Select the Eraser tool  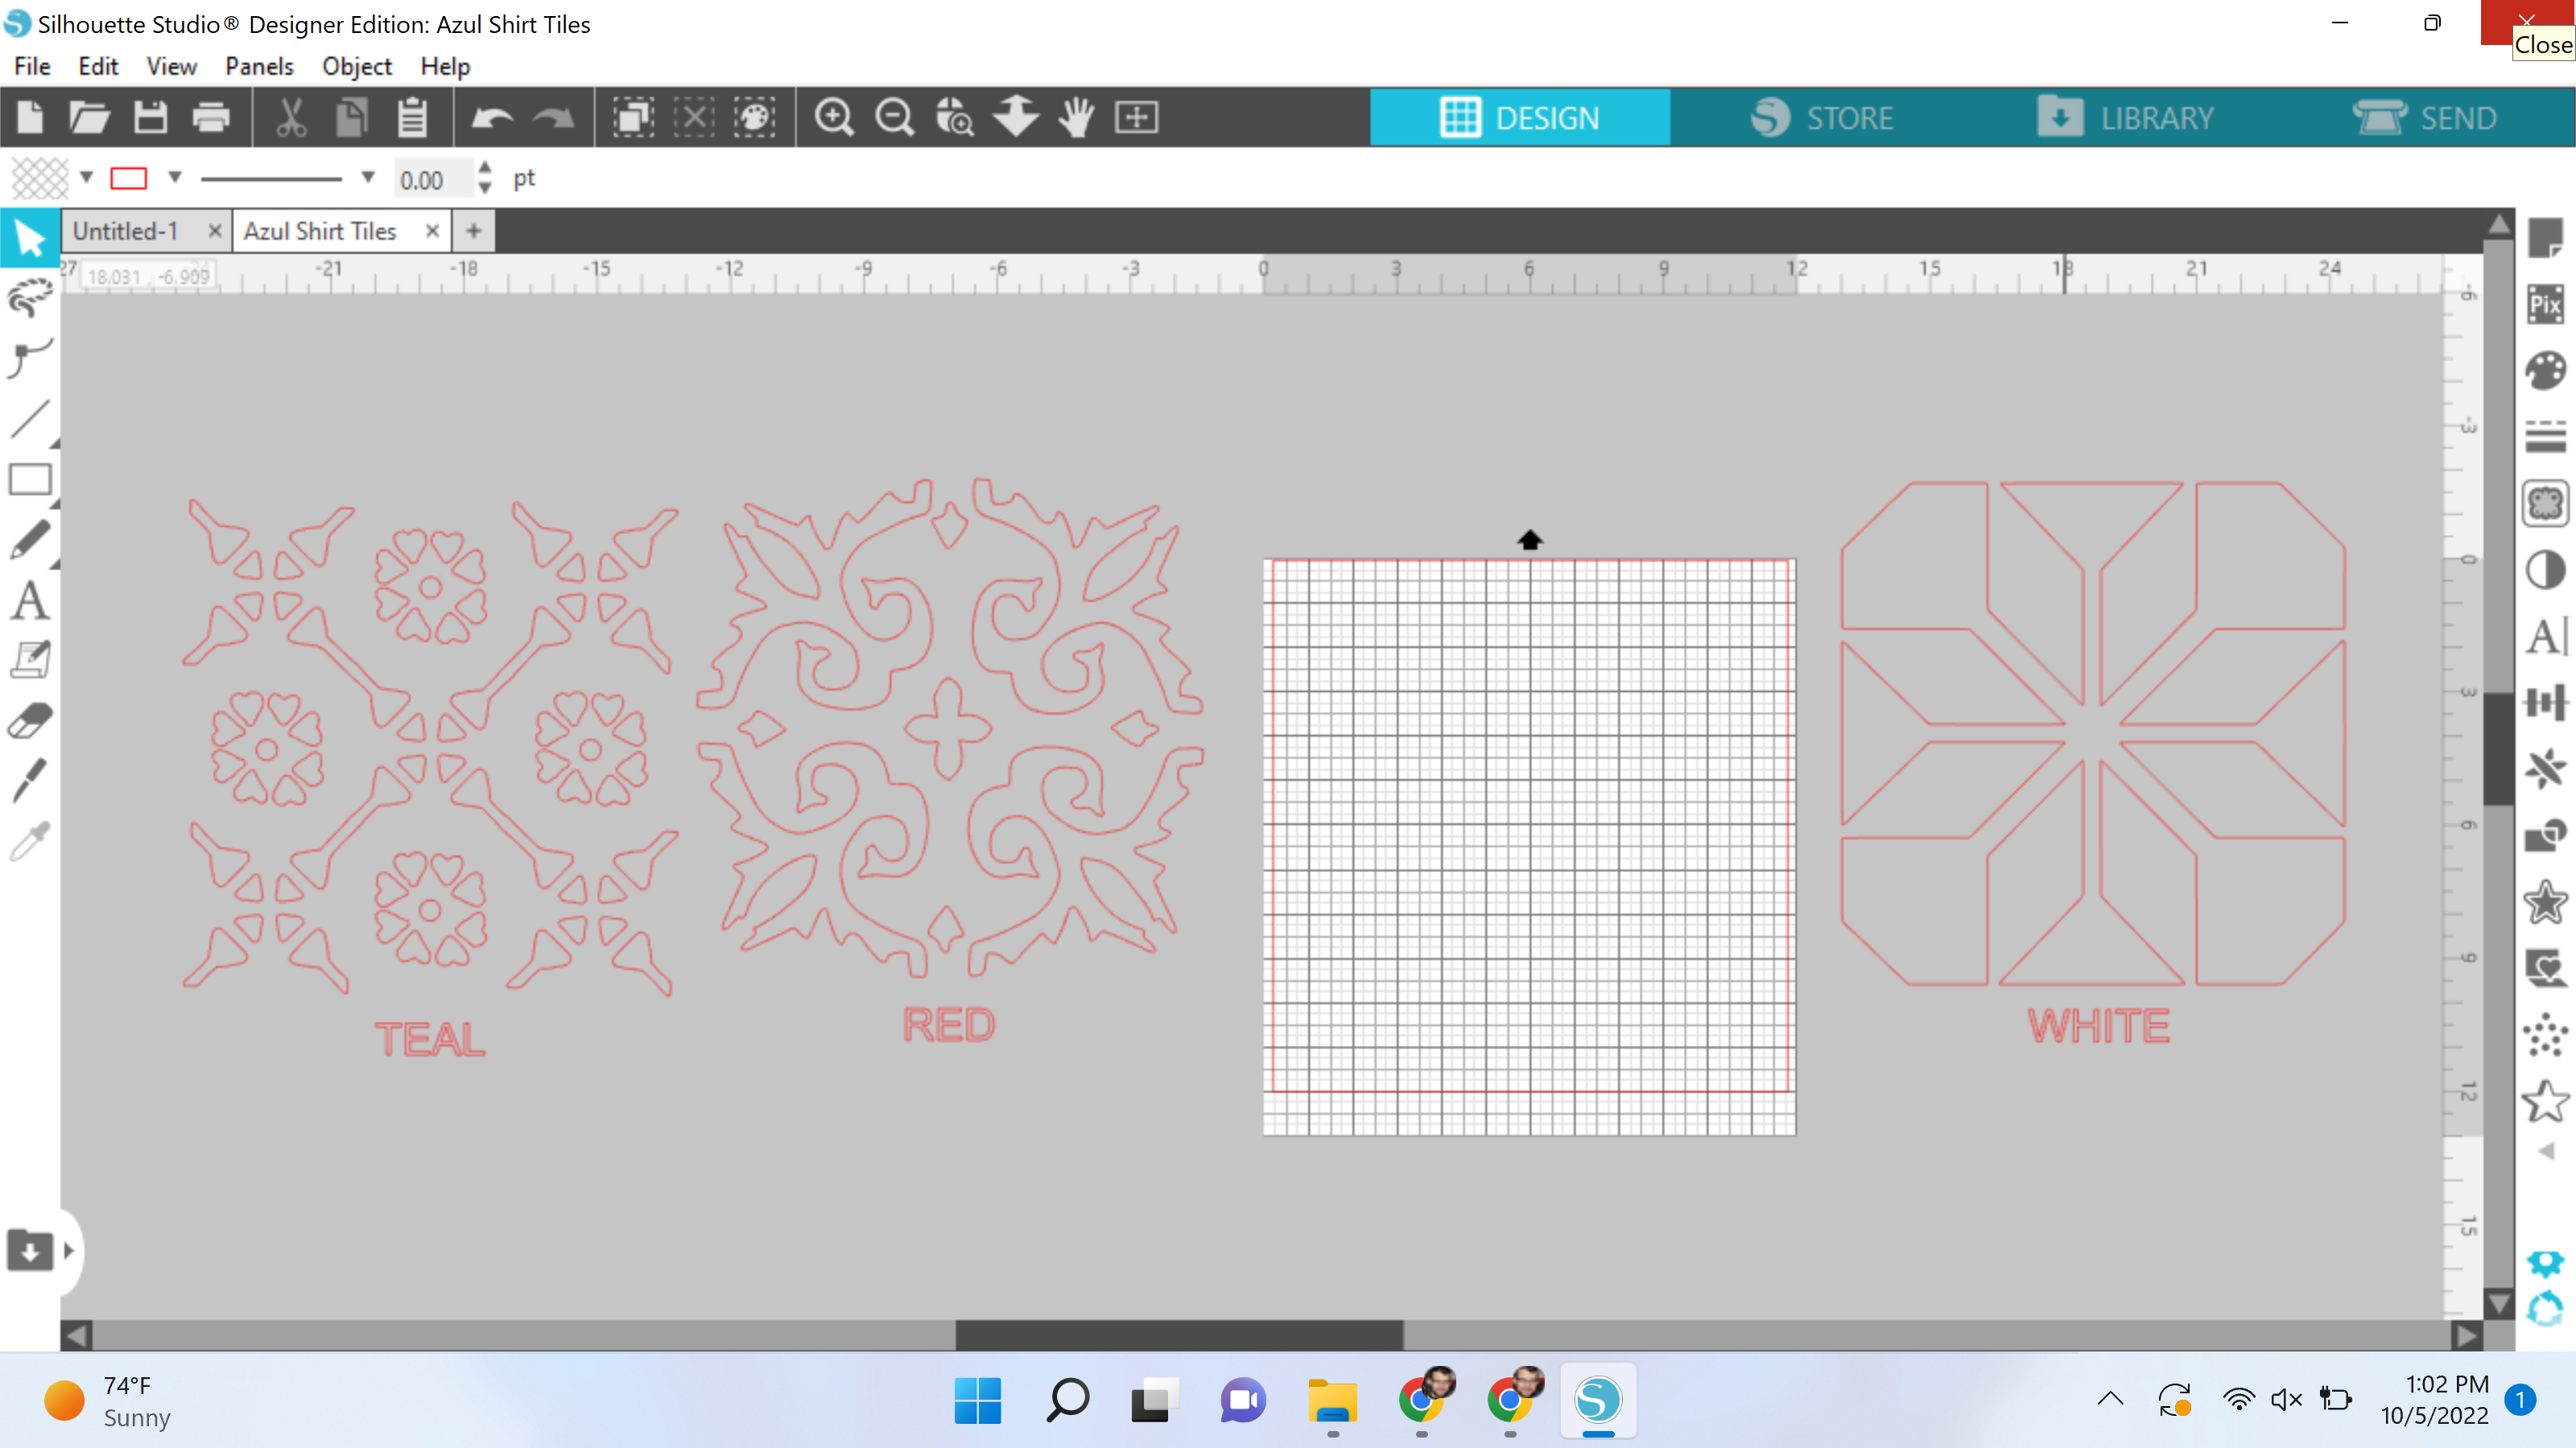click(x=30, y=719)
